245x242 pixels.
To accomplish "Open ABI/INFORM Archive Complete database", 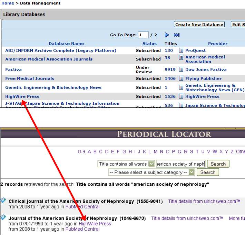I will [x=61, y=50].
